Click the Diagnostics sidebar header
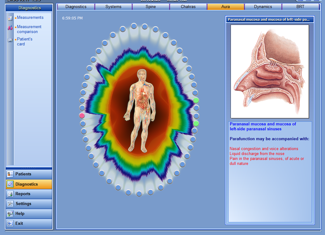 29,8
